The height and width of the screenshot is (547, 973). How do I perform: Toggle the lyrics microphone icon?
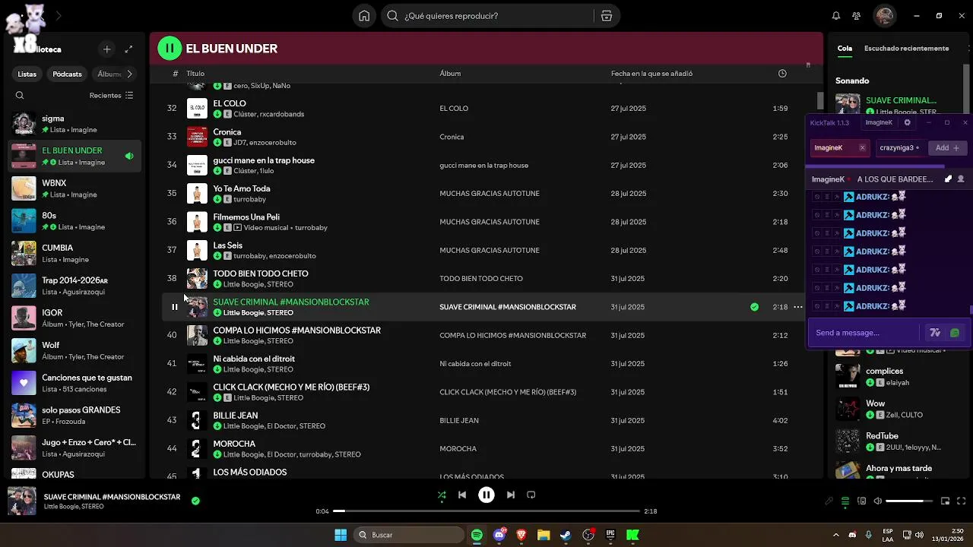829,501
